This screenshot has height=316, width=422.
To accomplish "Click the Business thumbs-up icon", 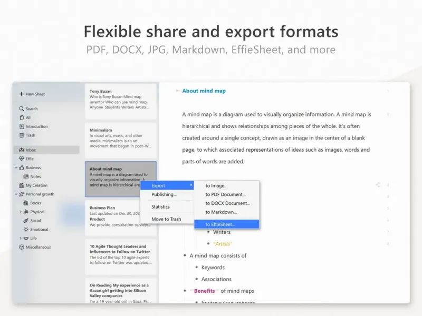I will click(x=22, y=167).
